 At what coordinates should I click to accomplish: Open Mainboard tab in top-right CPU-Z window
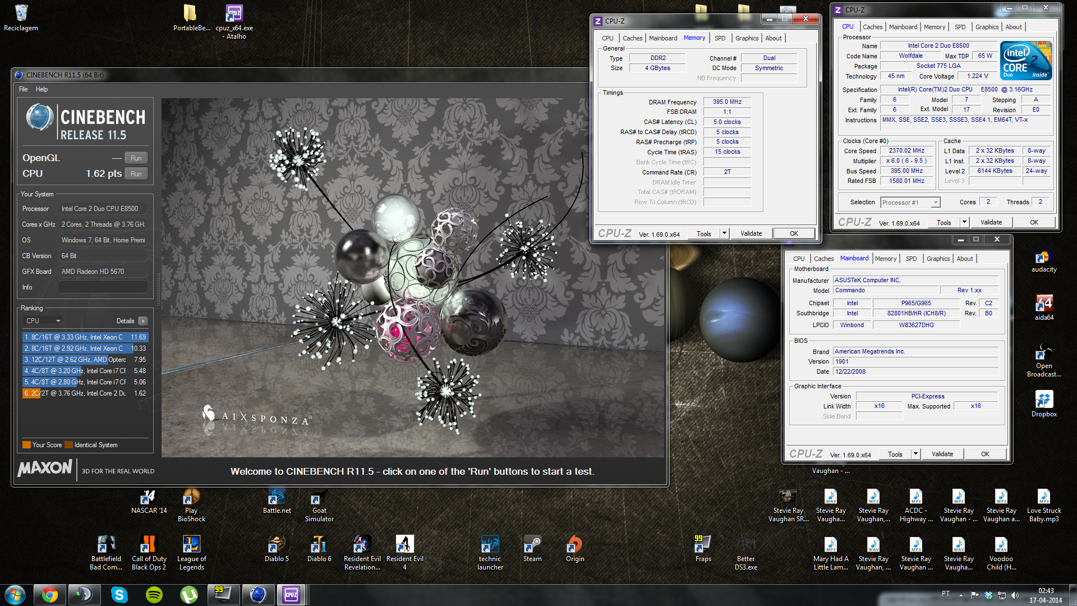[x=903, y=27]
